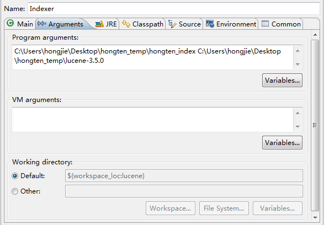Click VM arguments scroll down arrow
The image size is (324, 225).
tap(298, 126)
